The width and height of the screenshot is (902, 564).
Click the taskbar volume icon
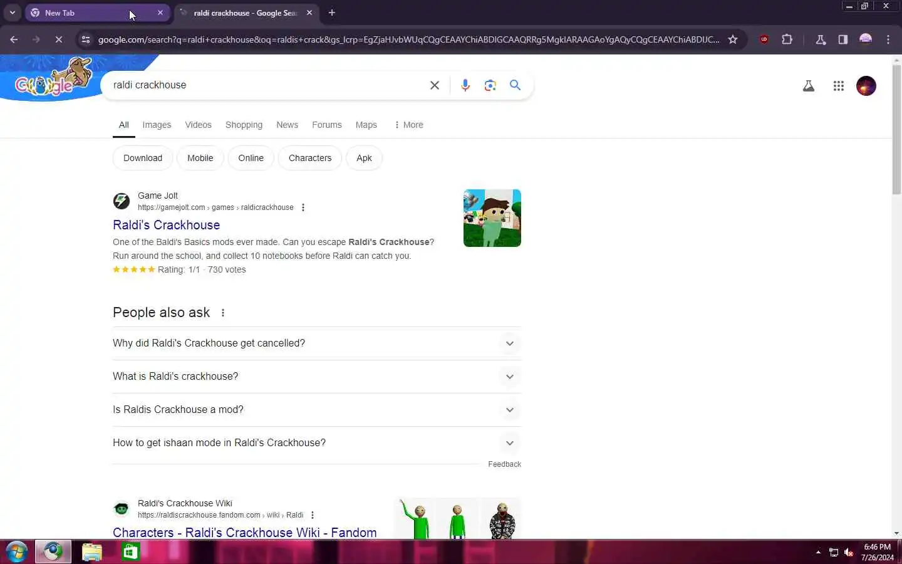(849, 552)
